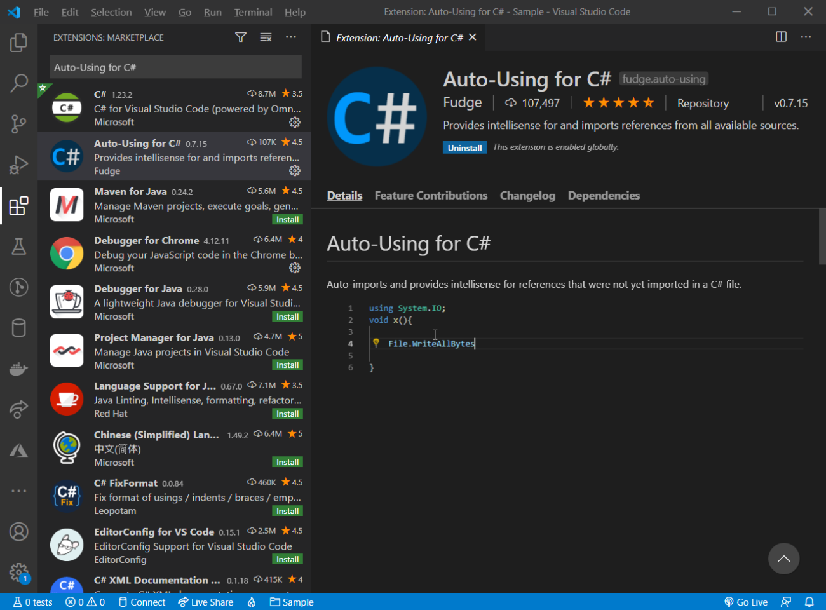Install Language Support for Java extension
This screenshot has height=610, width=826.
pos(287,414)
